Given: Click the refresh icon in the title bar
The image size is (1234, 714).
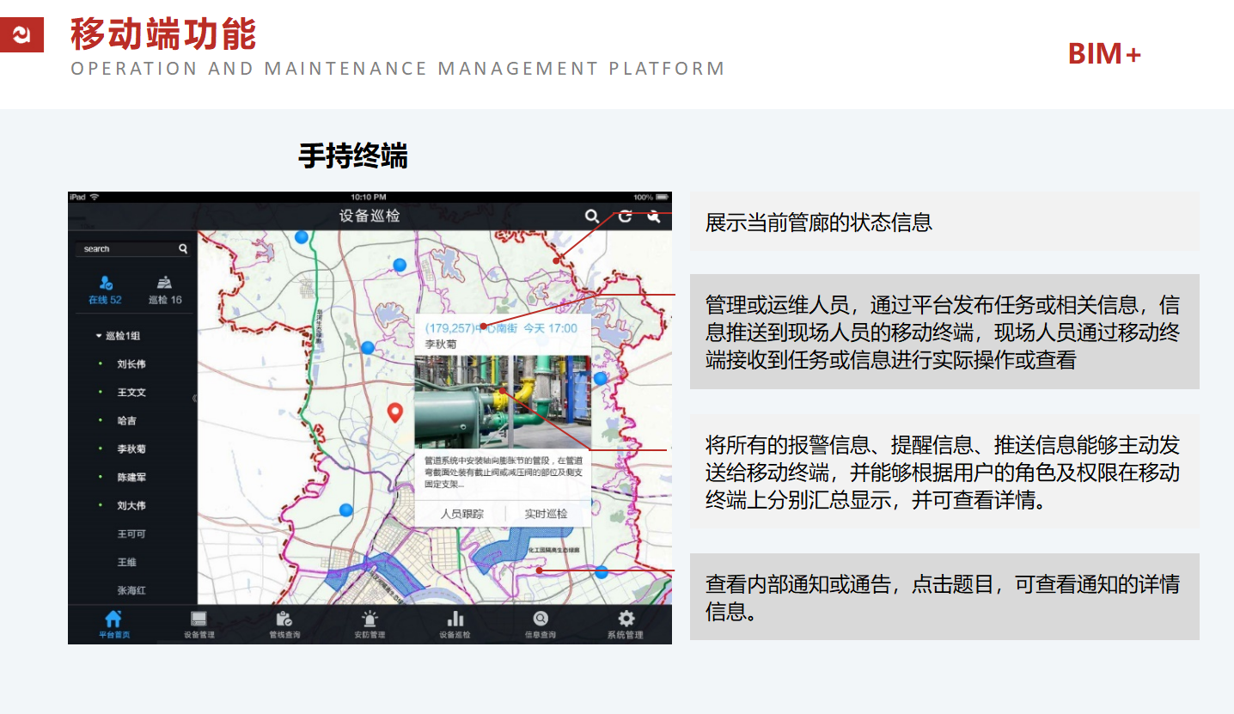Looking at the screenshot, I should (x=625, y=217).
